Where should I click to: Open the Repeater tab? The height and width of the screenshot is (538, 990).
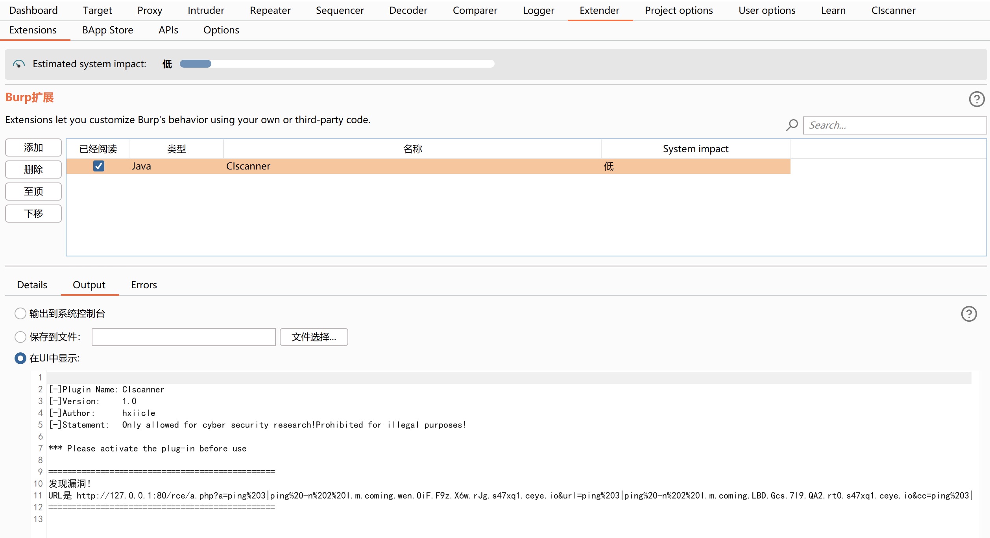[270, 10]
